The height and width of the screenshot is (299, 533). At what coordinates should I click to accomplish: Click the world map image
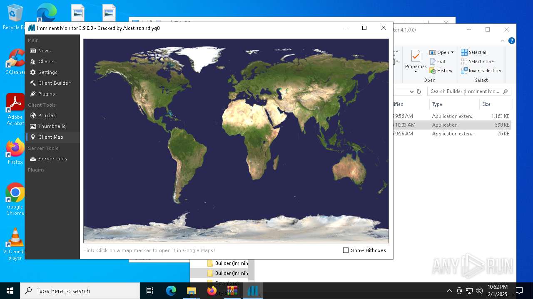click(x=236, y=141)
